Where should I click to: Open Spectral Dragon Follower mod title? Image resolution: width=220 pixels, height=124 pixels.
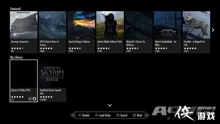79,42
